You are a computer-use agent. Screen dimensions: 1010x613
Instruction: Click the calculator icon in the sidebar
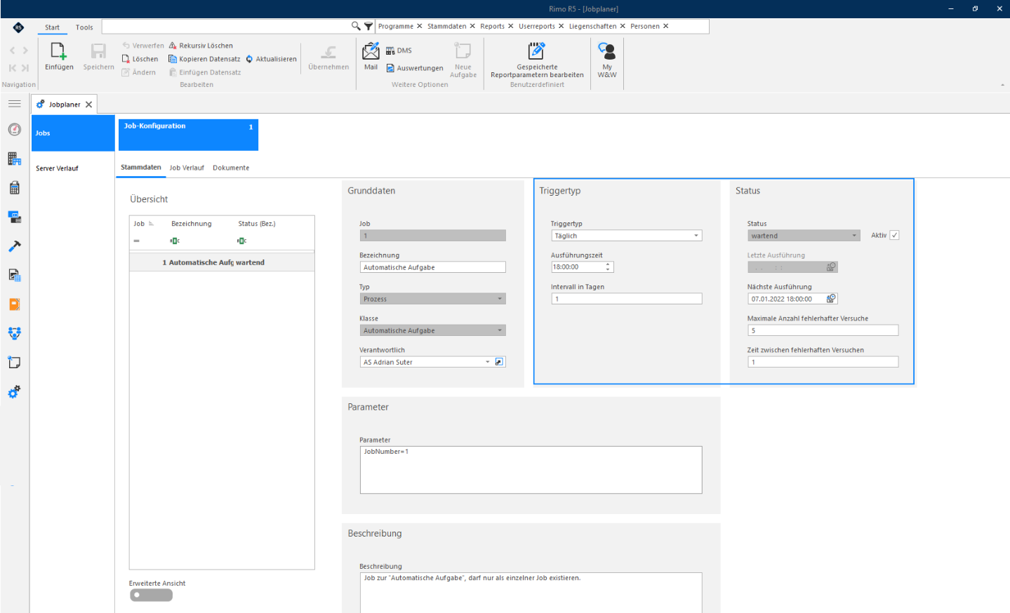click(14, 188)
